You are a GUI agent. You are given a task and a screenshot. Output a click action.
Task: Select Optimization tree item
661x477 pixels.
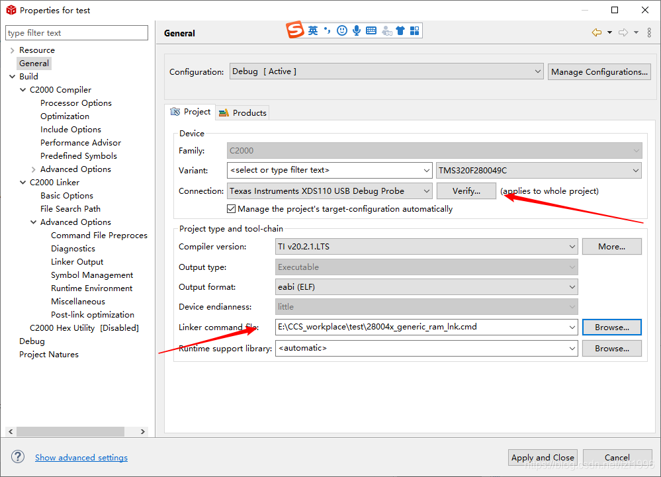pyautogui.click(x=65, y=116)
